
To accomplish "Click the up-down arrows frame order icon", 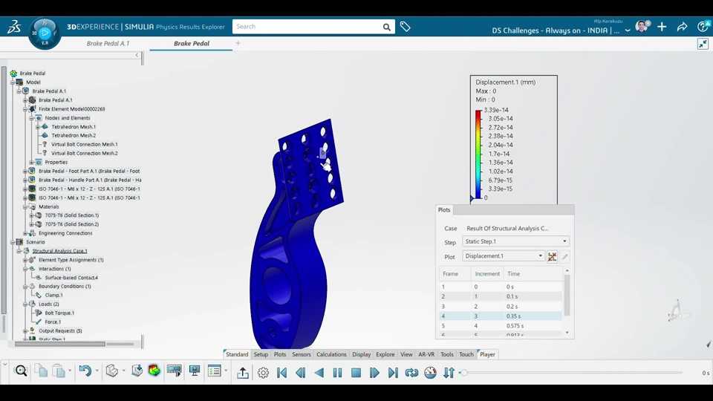I will [449, 373].
